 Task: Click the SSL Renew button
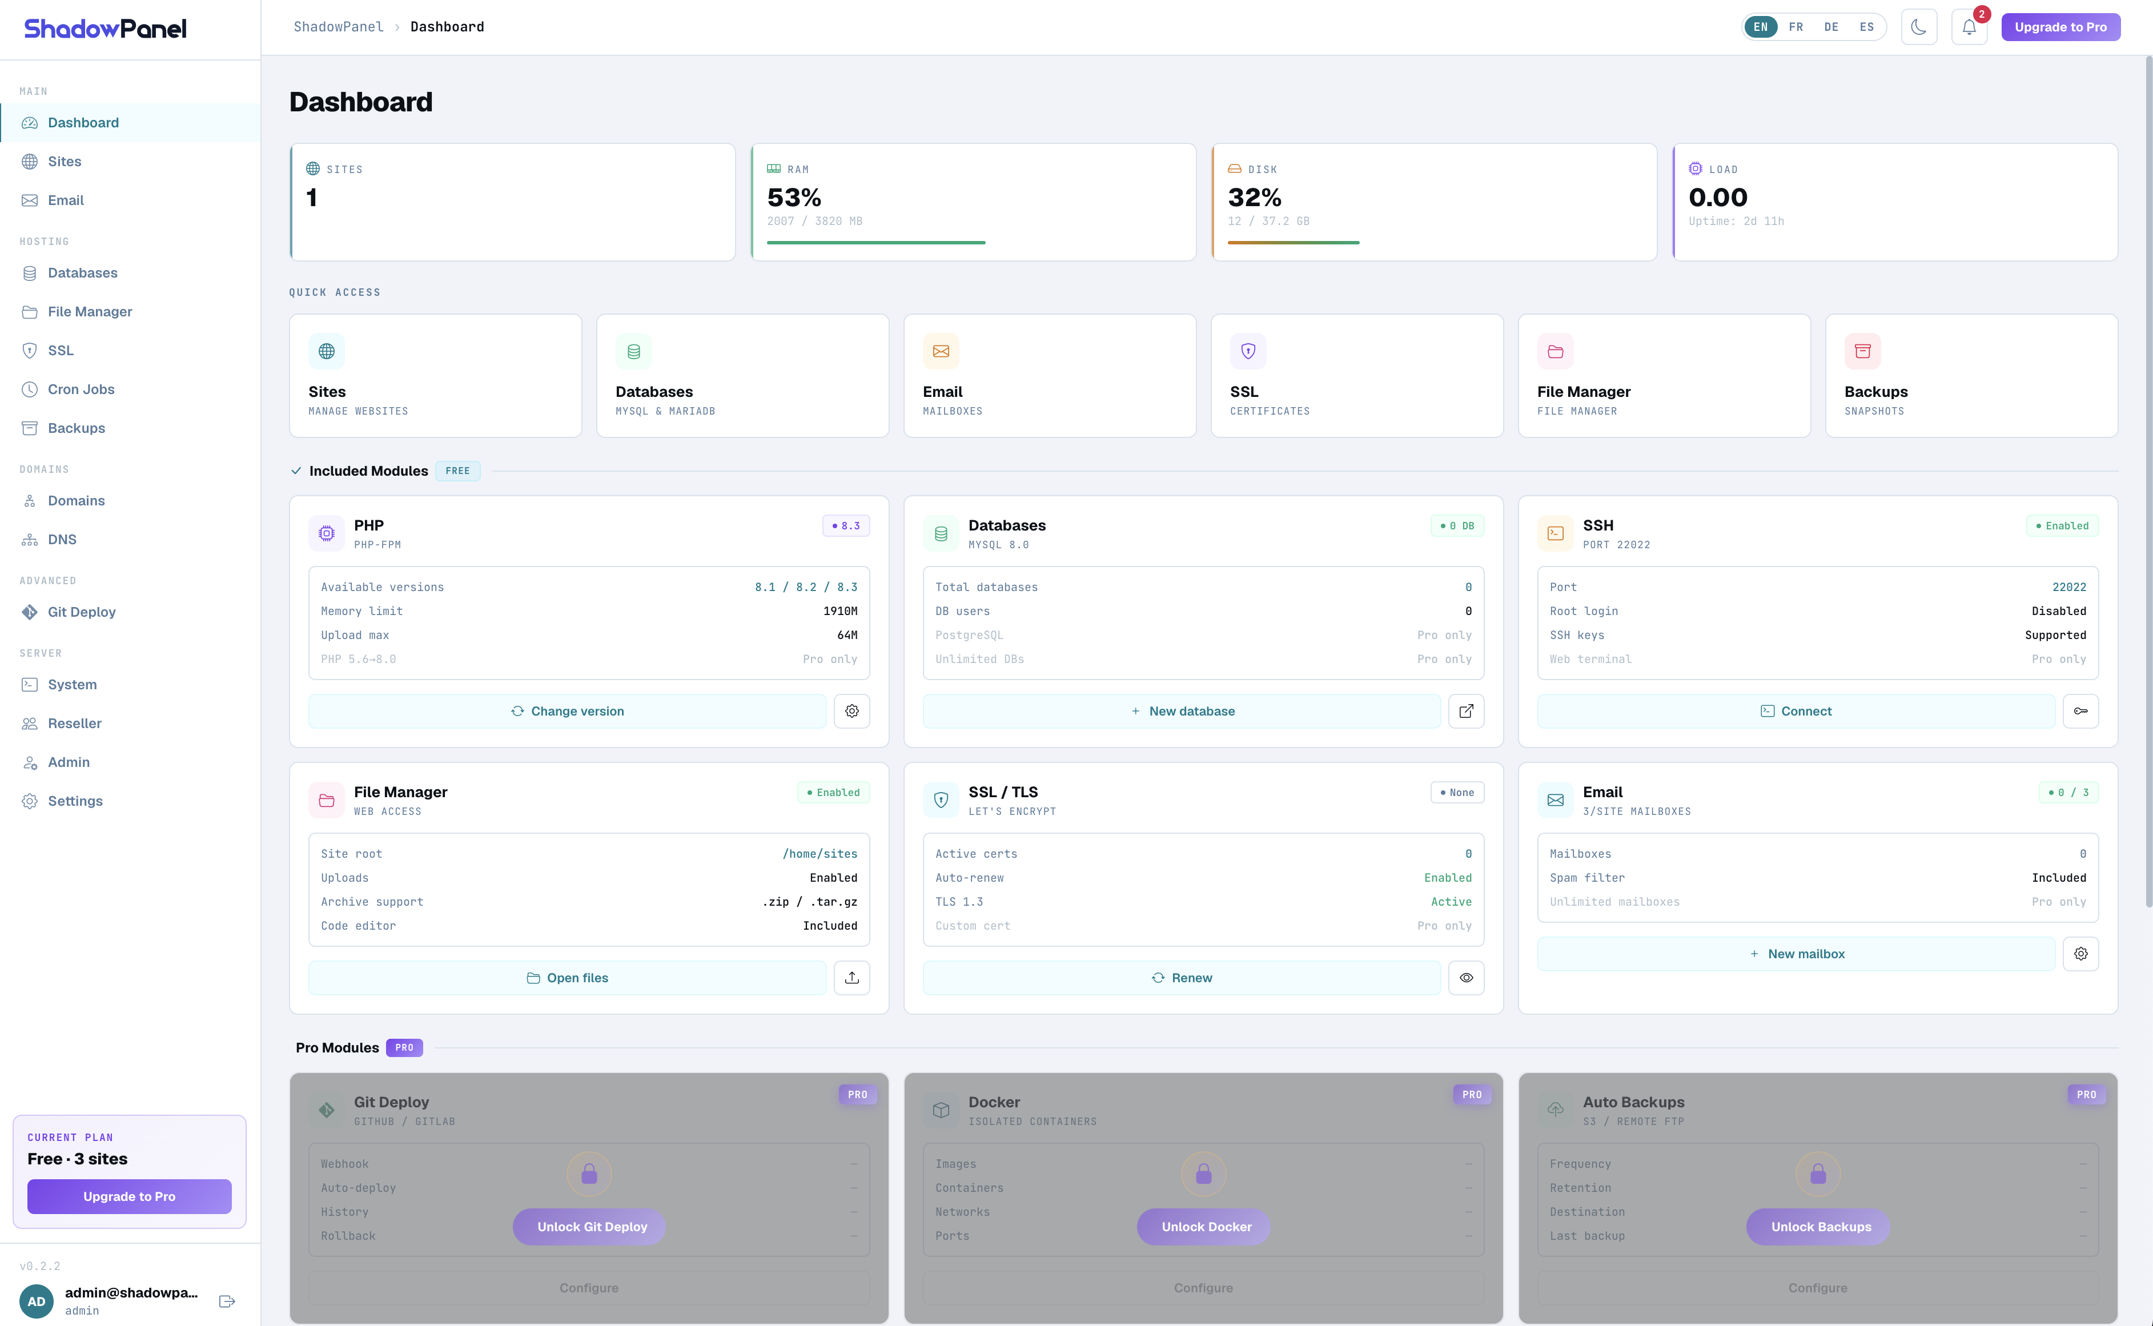tap(1182, 978)
